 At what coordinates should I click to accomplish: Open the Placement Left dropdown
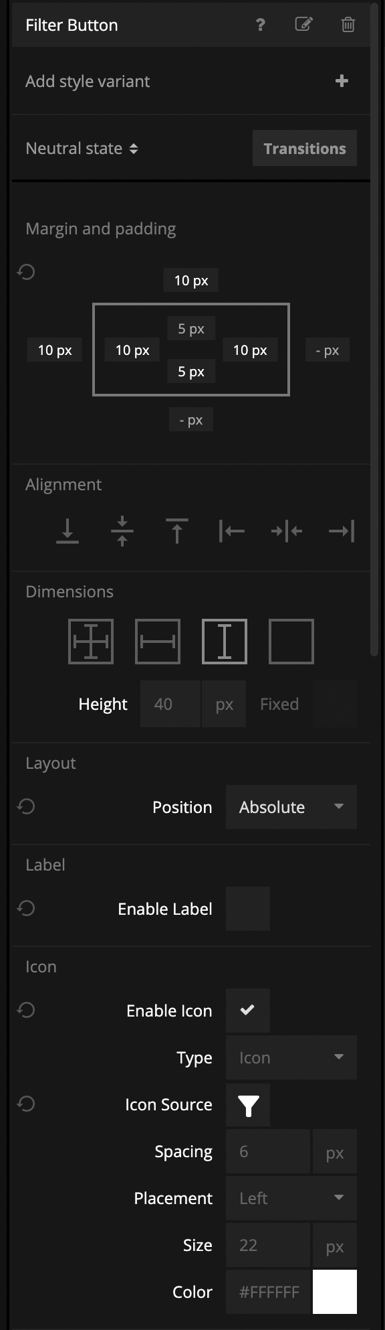291,1198
